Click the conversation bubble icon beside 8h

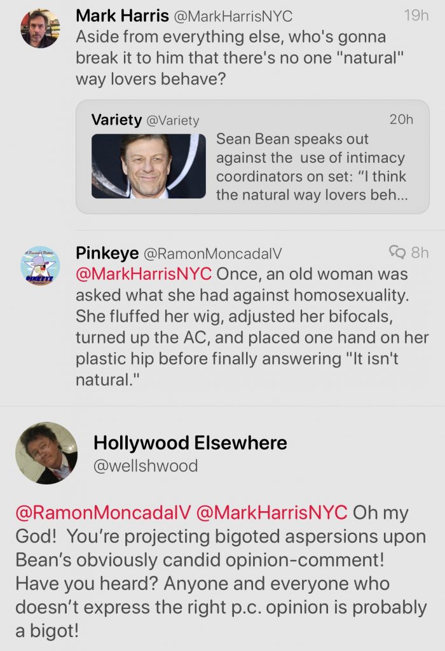[x=397, y=253]
